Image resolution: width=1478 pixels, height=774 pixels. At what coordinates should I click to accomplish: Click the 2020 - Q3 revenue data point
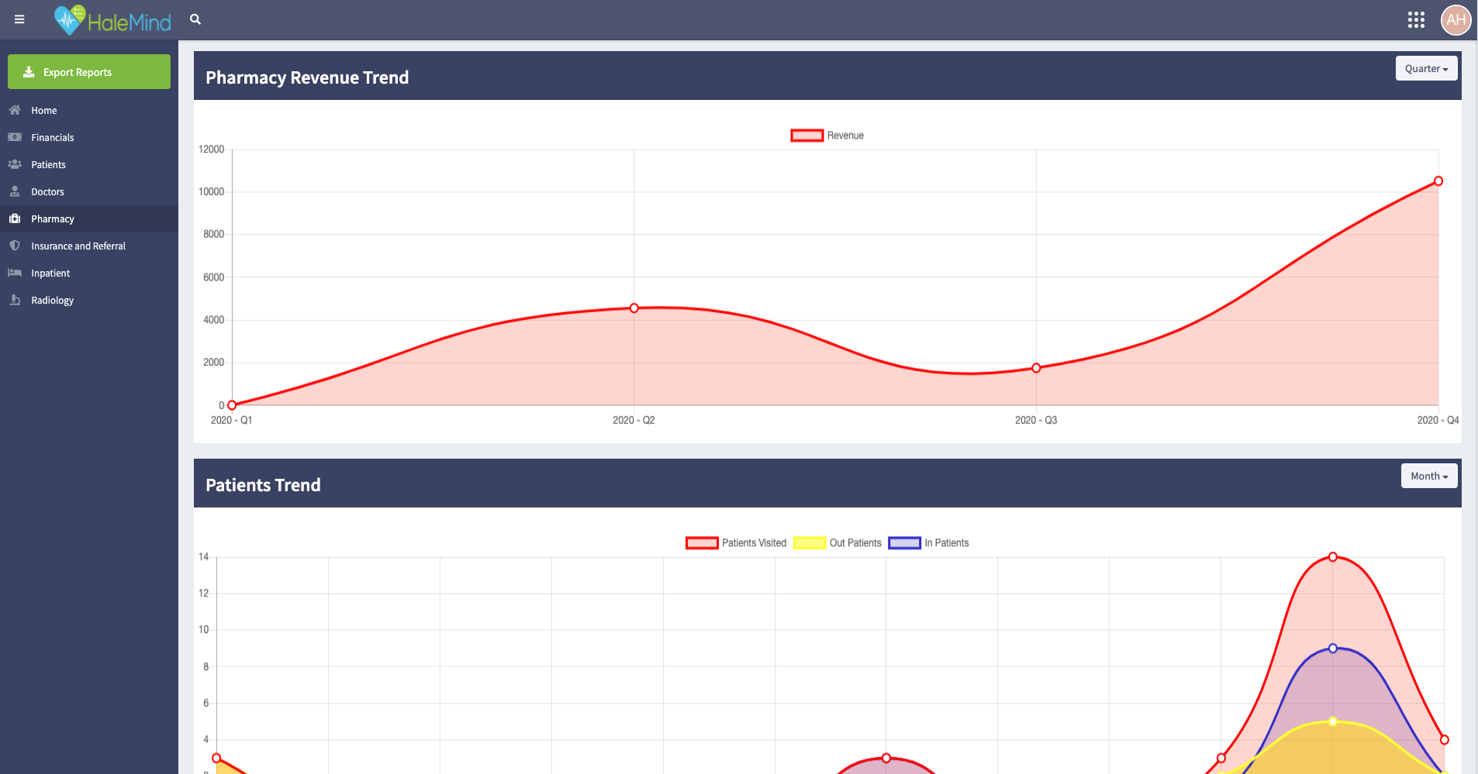pyautogui.click(x=1036, y=368)
